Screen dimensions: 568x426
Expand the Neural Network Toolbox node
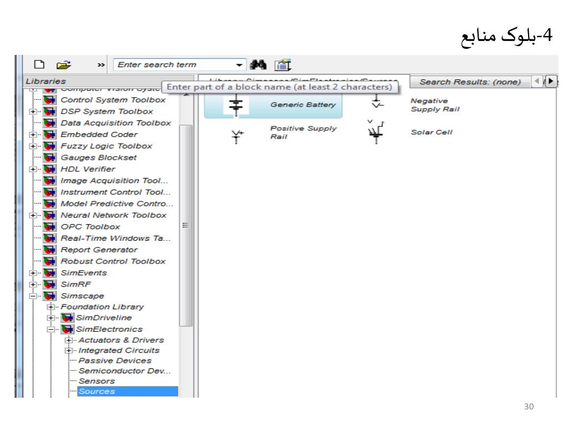pyautogui.click(x=33, y=215)
